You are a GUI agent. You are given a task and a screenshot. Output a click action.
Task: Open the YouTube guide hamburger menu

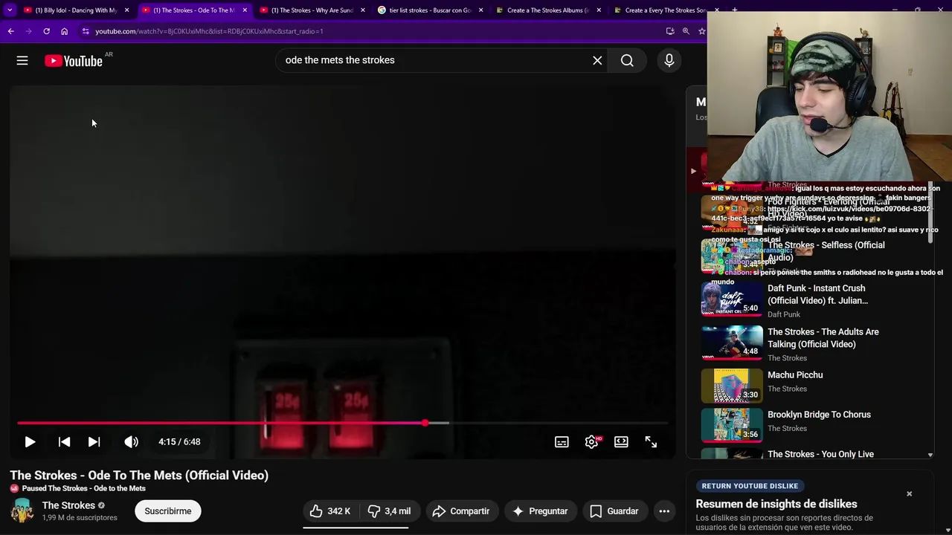pyautogui.click(x=22, y=61)
